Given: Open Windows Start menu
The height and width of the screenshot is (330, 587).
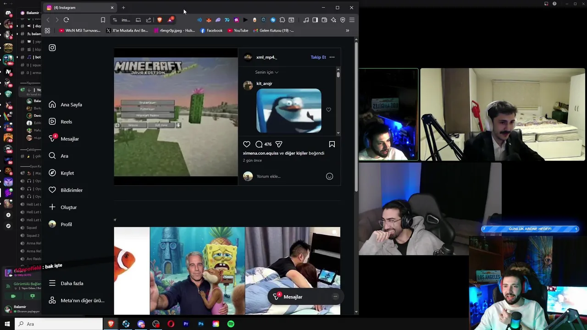Looking at the screenshot, I should point(7,324).
